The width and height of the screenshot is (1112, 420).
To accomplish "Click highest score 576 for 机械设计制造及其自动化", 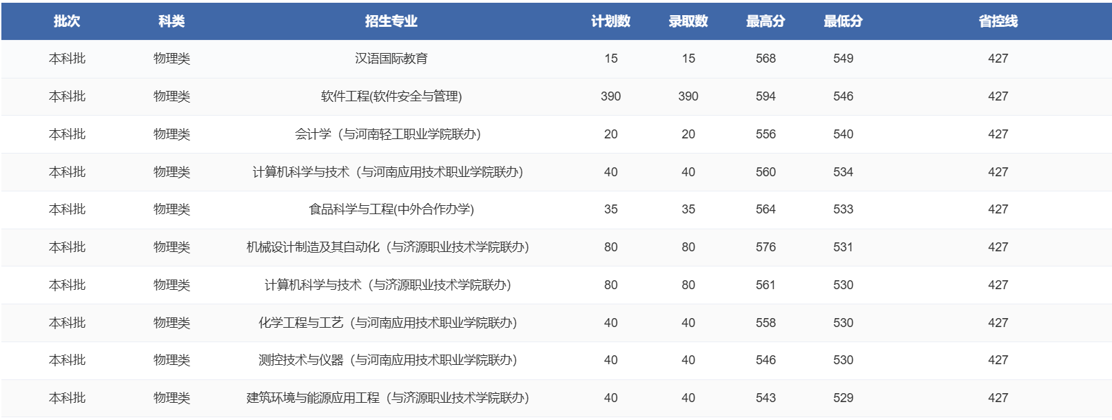I will click(x=765, y=247).
